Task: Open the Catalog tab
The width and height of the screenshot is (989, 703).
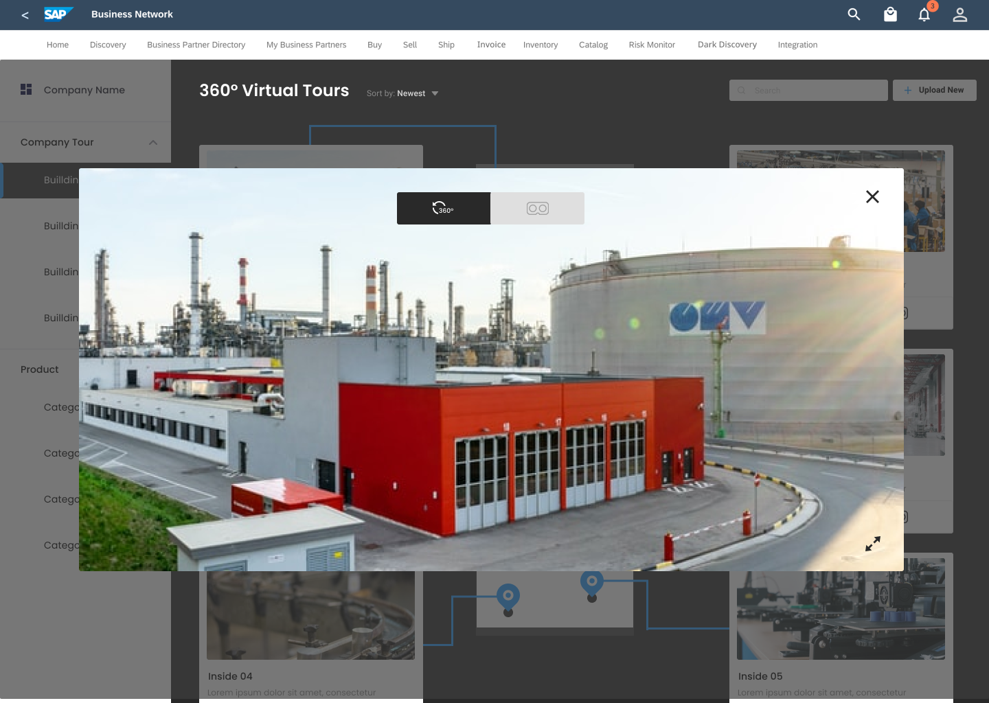Action: point(593,45)
